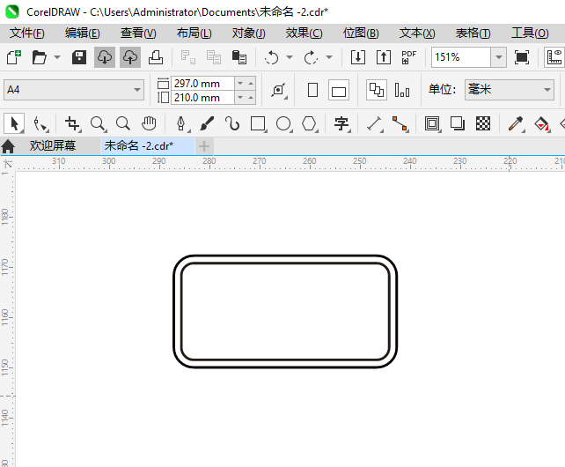This screenshot has height=467, width=565.
Task: Open the 对象(J) menu
Action: [249, 33]
